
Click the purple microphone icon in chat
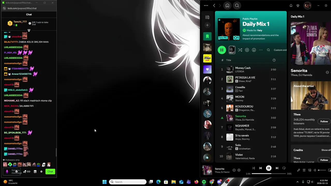coord(7,172)
